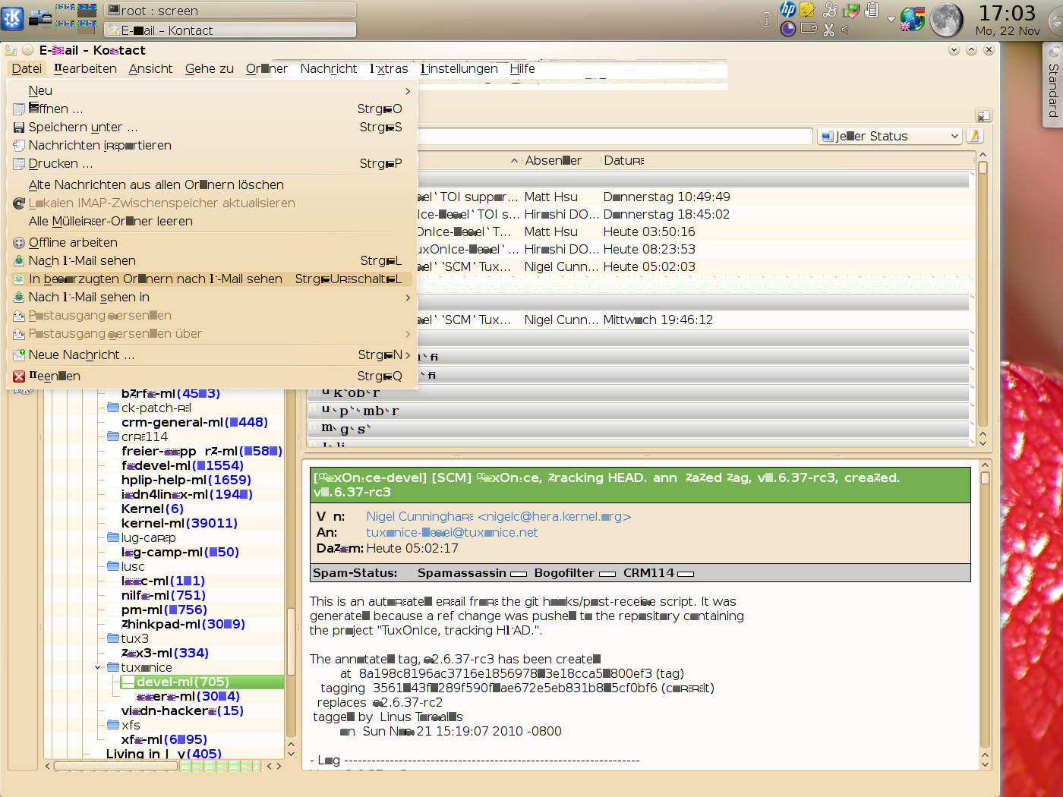Choose Neue Nachricht menu entry
The height and width of the screenshot is (797, 1063).
[81, 354]
